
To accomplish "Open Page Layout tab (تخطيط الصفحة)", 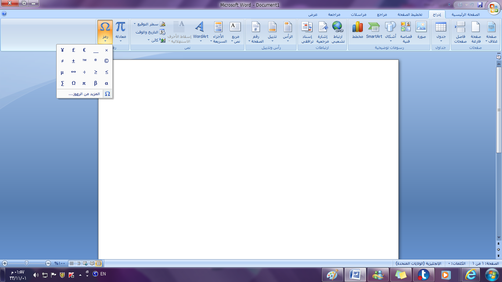I will pos(410,14).
